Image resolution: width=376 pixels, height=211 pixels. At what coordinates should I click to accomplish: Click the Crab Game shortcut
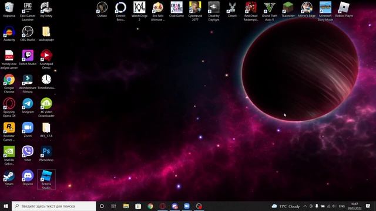click(176, 9)
